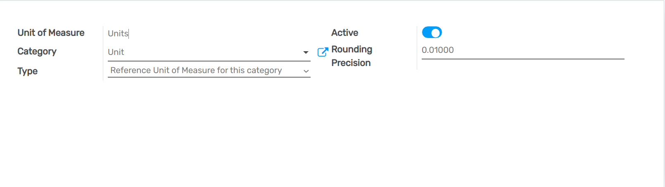Focus the Rounding Precision 0.01000 field
Image resolution: width=665 pixels, height=187 pixels.
(x=522, y=50)
